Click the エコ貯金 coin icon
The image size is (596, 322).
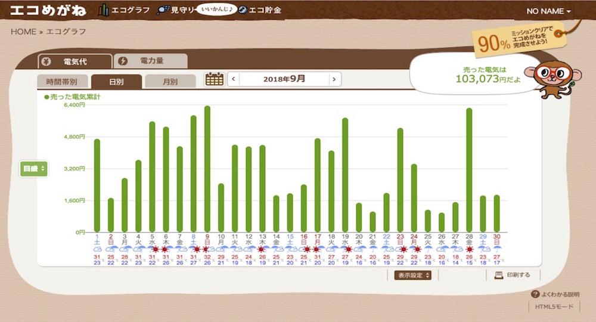coord(243,10)
